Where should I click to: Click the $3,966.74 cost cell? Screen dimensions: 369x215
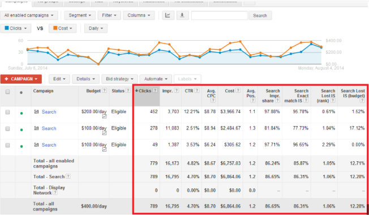tap(230, 111)
